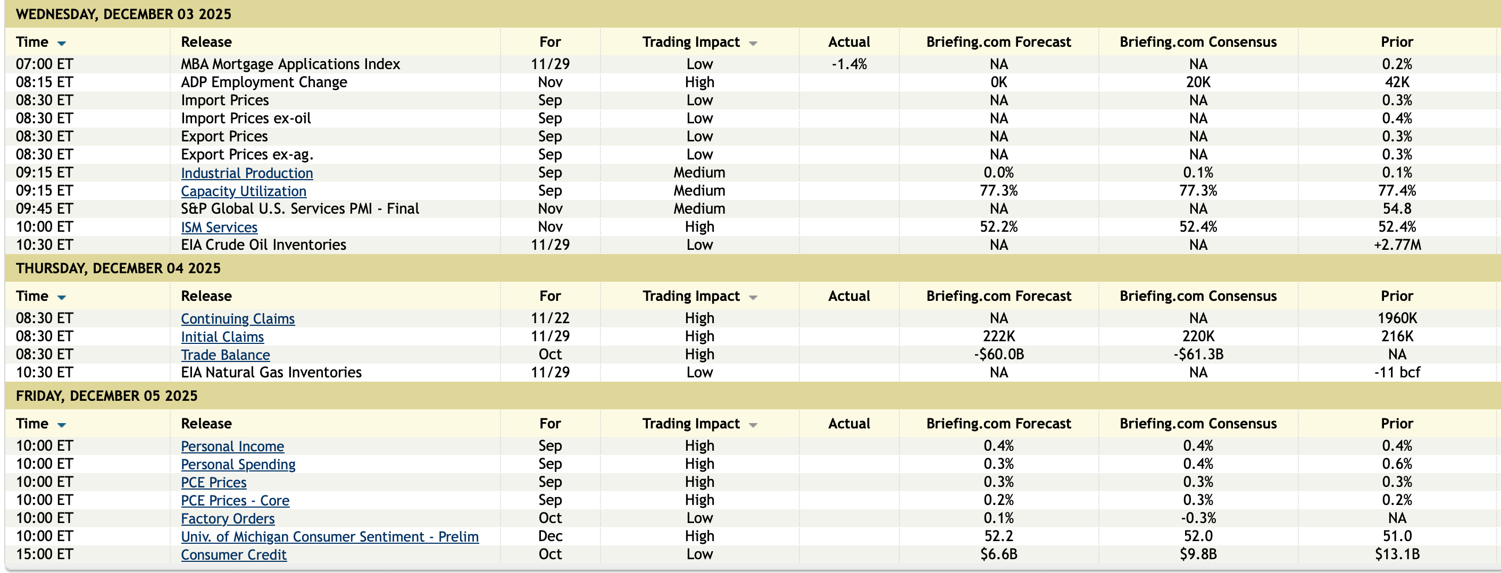
Task: View the Factory Orders release
Action: [228, 518]
